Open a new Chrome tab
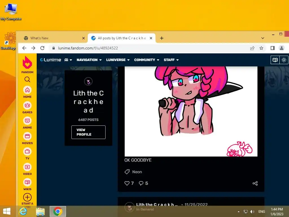Viewport: 289px width, 217px height. click(162, 38)
